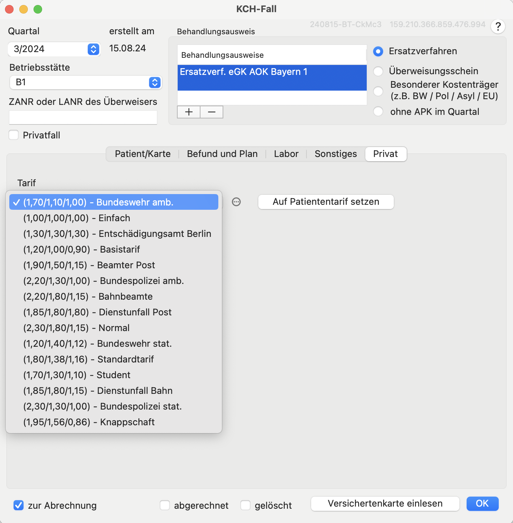Open the help question mark button
Screen dimensions: 513x523
pos(498,26)
